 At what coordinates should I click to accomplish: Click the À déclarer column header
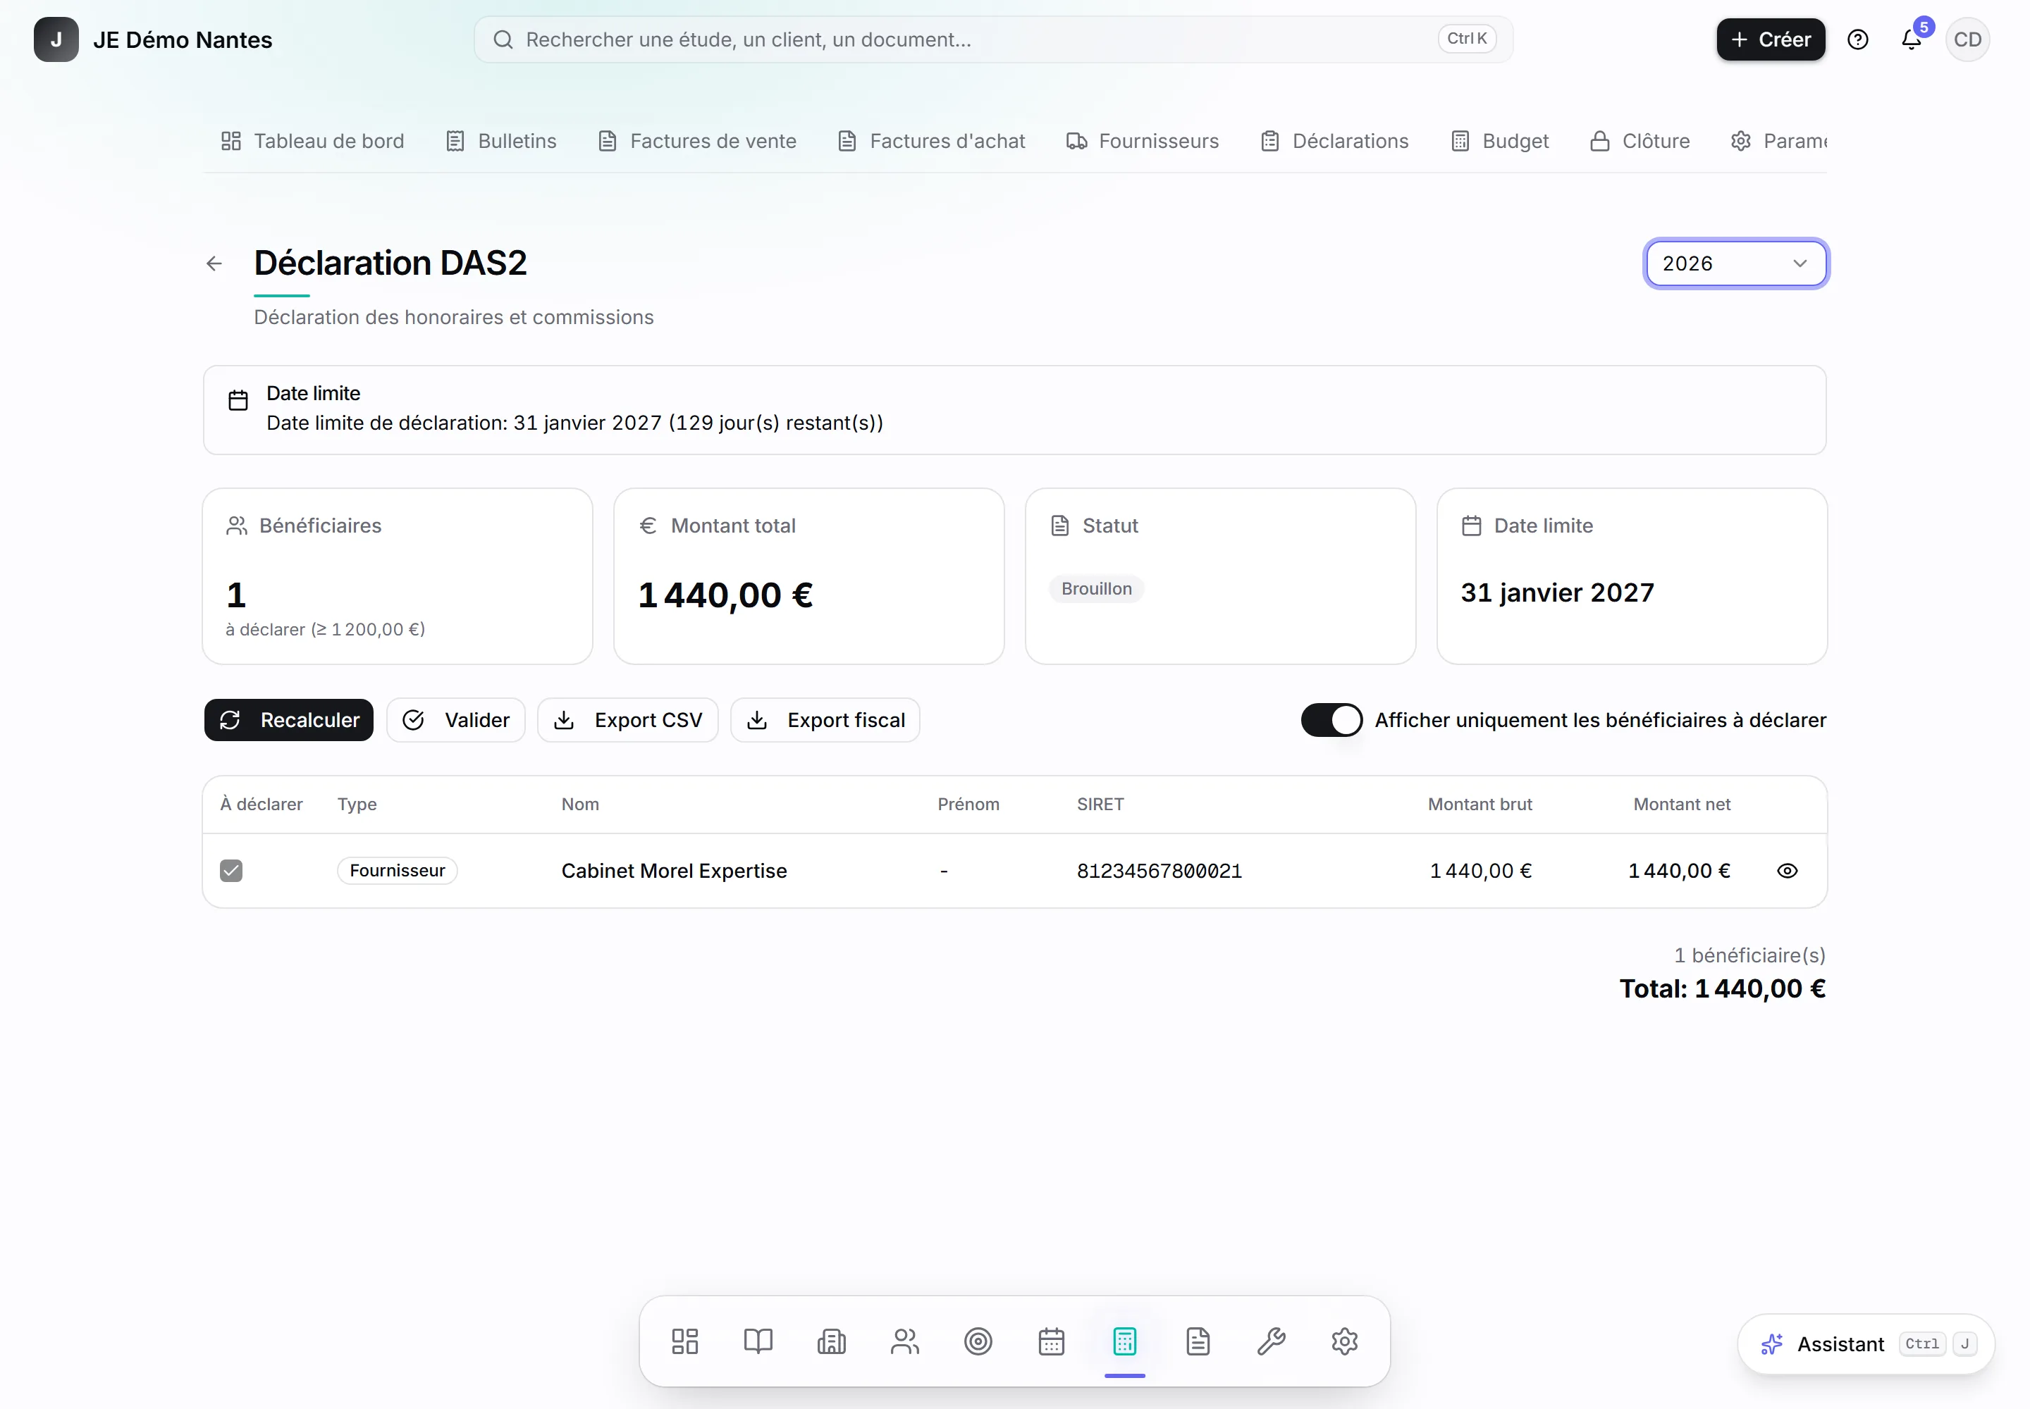coord(262,805)
